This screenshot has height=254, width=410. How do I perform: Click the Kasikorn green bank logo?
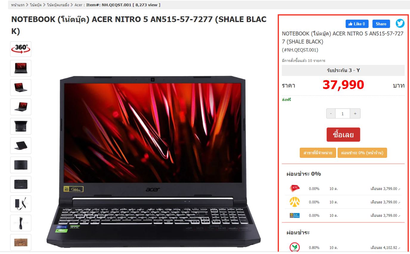[x=294, y=247]
